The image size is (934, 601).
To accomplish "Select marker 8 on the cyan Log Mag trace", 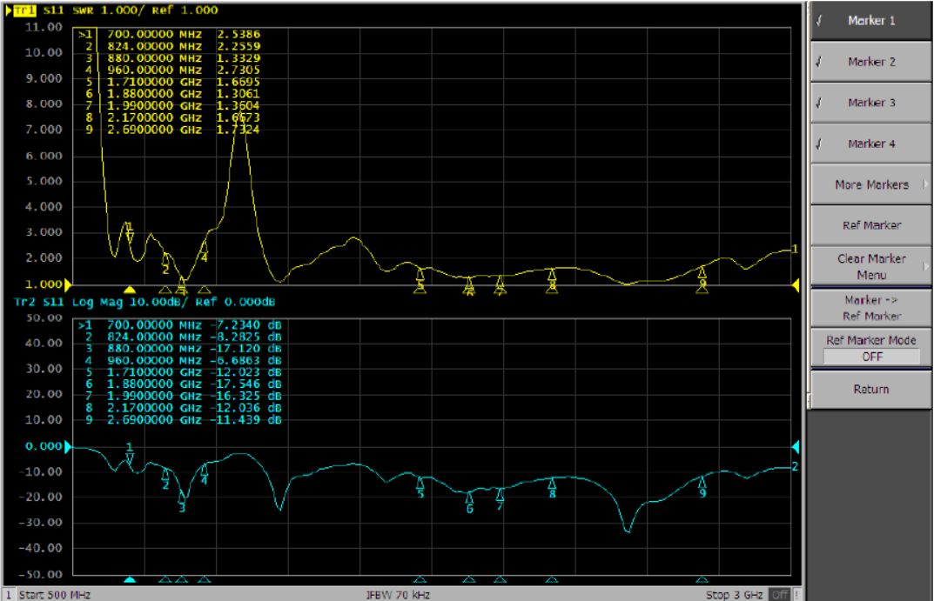I will (x=552, y=483).
